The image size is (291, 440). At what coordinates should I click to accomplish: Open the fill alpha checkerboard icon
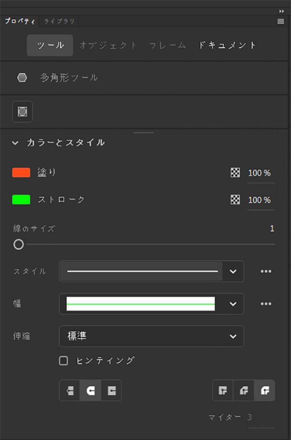235,172
